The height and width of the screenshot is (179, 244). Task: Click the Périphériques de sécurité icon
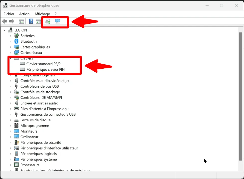pyautogui.click(x=16, y=142)
